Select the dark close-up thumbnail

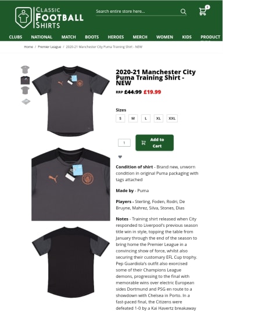[25, 80]
